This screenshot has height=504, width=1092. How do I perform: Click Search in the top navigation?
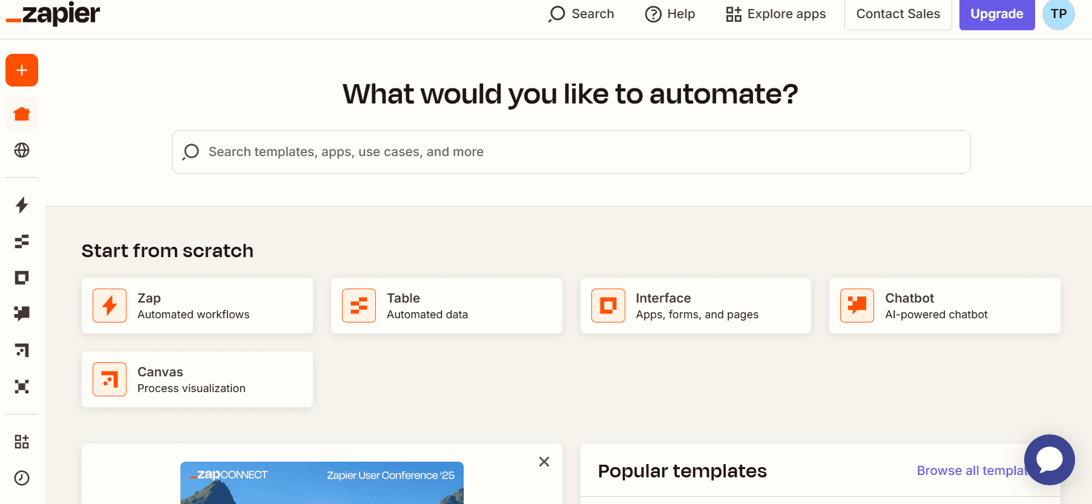coord(581,14)
